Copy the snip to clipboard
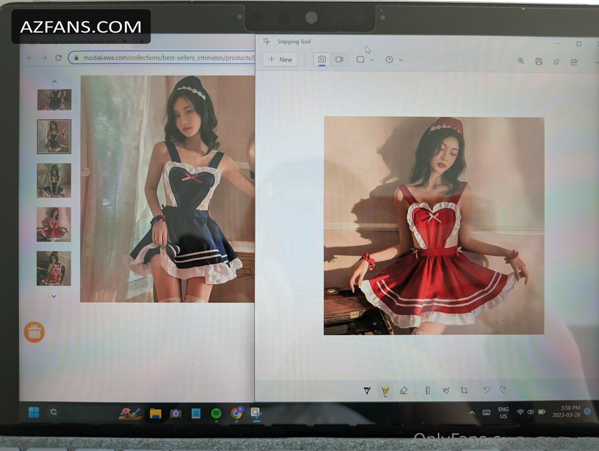 556,62
